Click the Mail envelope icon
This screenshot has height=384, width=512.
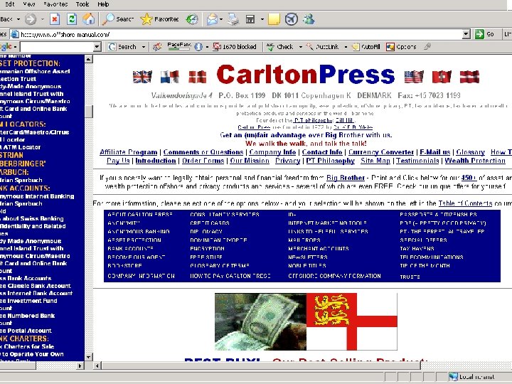[x=212, y=19]
